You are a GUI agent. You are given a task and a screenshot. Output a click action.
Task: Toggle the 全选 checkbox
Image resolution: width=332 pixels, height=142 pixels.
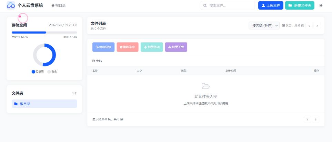[94, 61]
